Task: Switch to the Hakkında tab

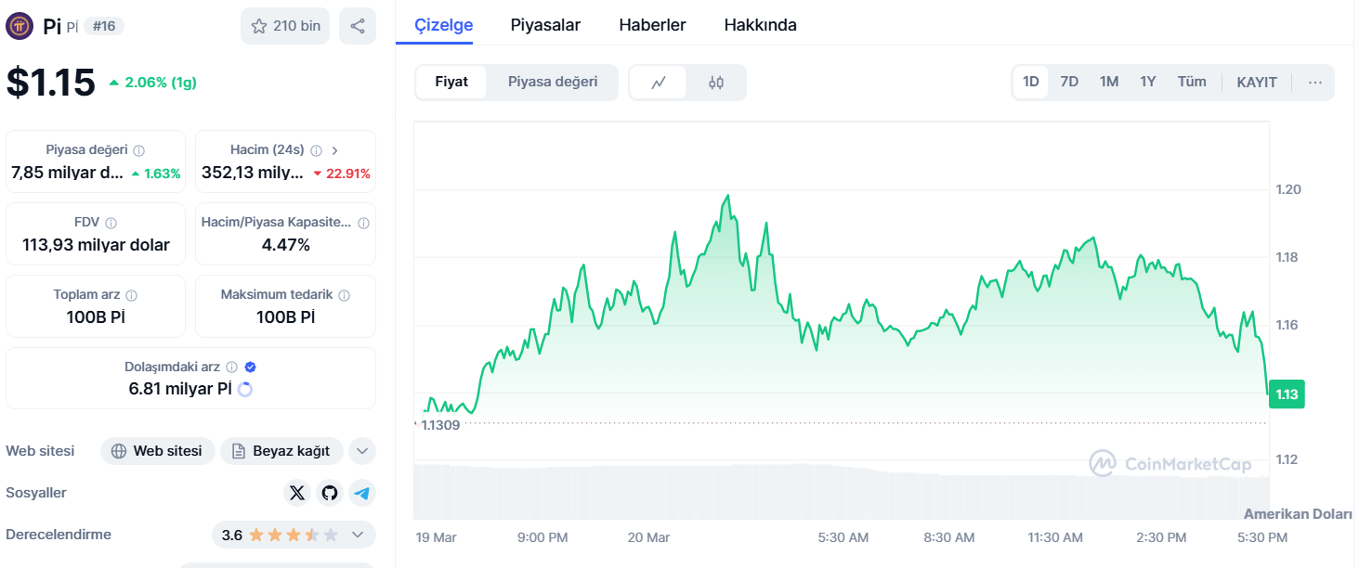Action: click(x=760, y=25)
